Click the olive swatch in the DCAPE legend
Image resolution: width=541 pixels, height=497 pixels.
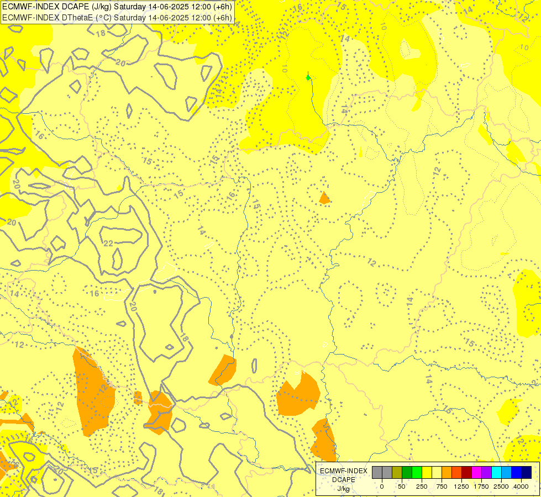[x=397, y=472]
